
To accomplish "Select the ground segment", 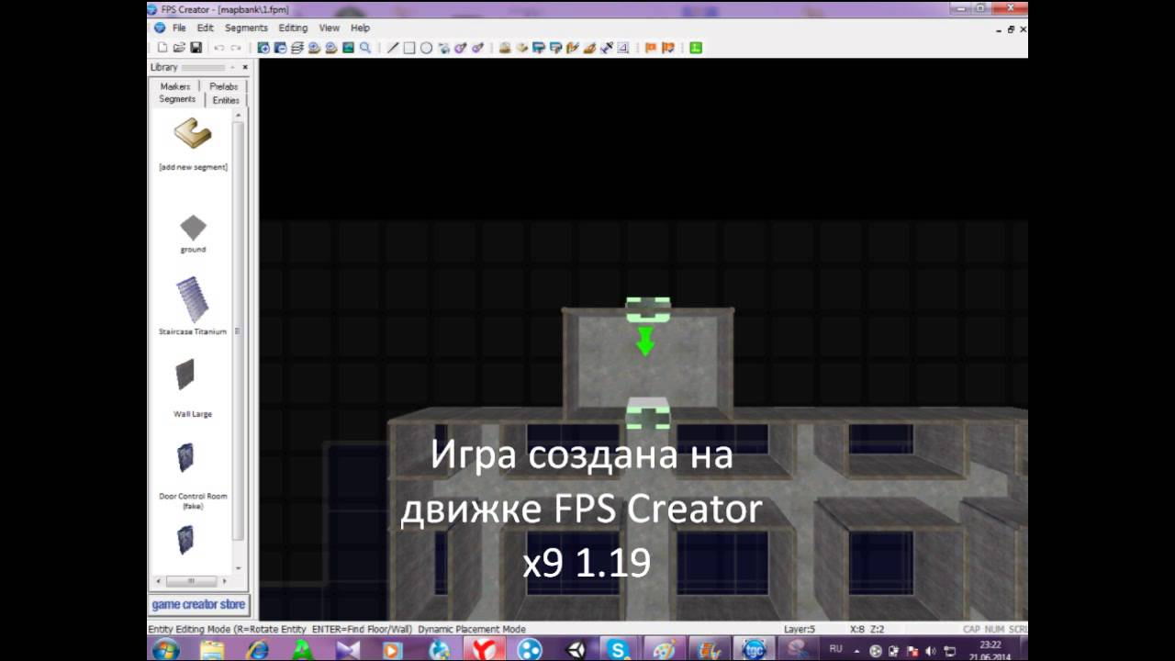I will [x=193, y=229].
